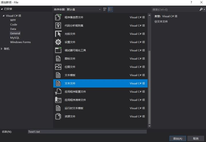Select the 设置文件 gear icon

(58, 42)
